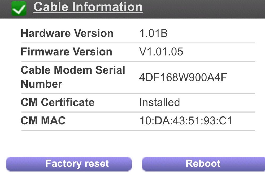265x175 pixels.
Task: Select the V1.01.05 firmware value
Action: click(161, 52)
